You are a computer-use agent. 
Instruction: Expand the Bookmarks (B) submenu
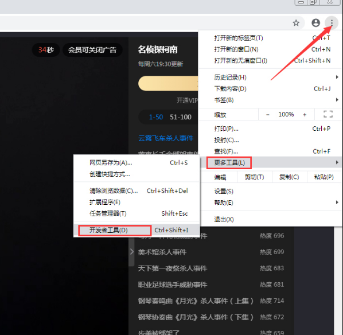click(270, 100)
